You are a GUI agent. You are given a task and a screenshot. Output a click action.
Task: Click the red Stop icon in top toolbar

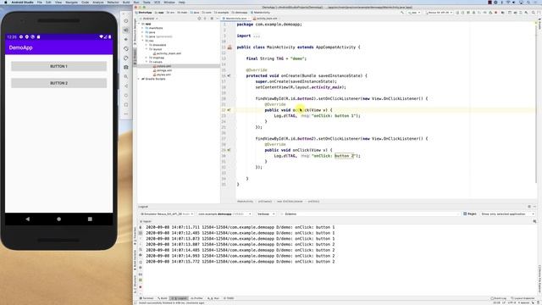pyautogui.click(x=496, y=13)
